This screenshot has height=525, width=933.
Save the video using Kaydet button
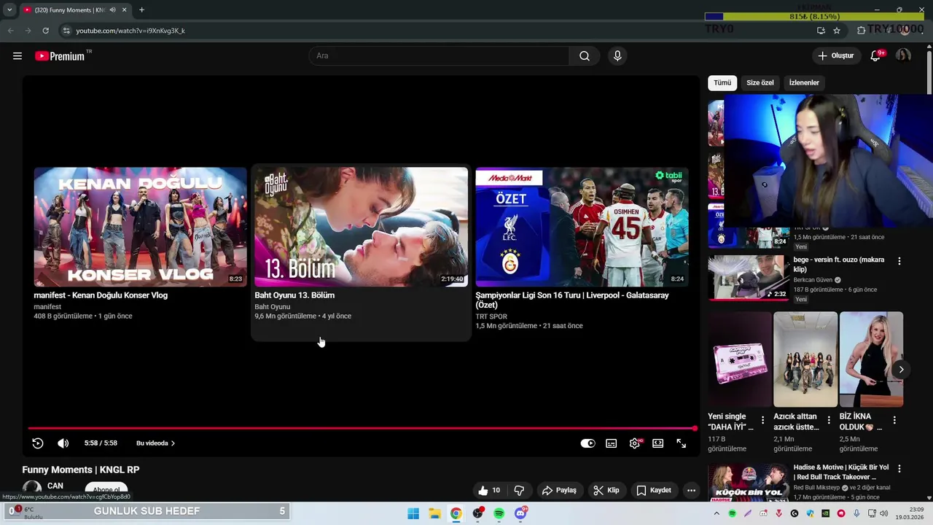pos(654,491)
